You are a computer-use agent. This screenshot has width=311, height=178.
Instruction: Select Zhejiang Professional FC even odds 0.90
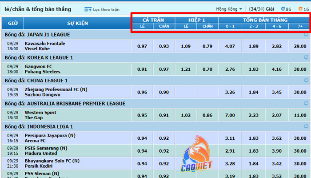[x=164, y=92]
